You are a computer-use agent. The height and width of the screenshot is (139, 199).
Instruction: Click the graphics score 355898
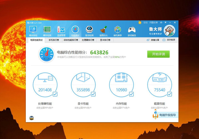click(x=83, y=90)
